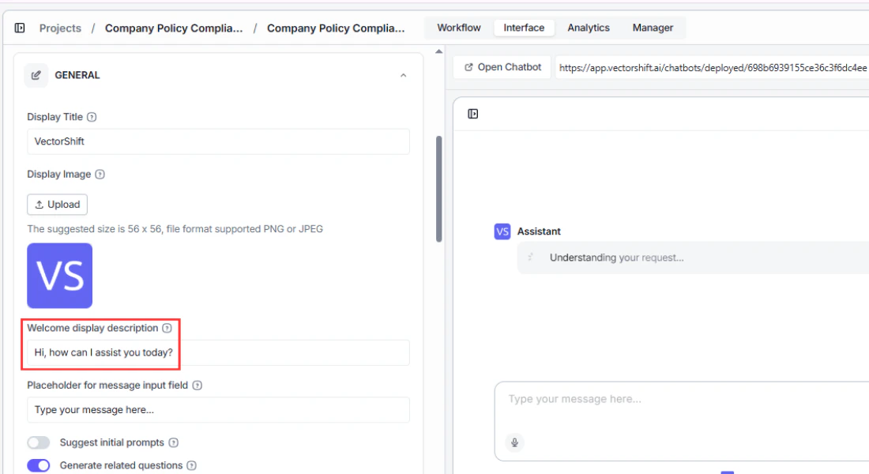Viewport: 869px width, 474px height.
Task: Click the panel icon in the chatbot preview header
Action: (472, 114)
